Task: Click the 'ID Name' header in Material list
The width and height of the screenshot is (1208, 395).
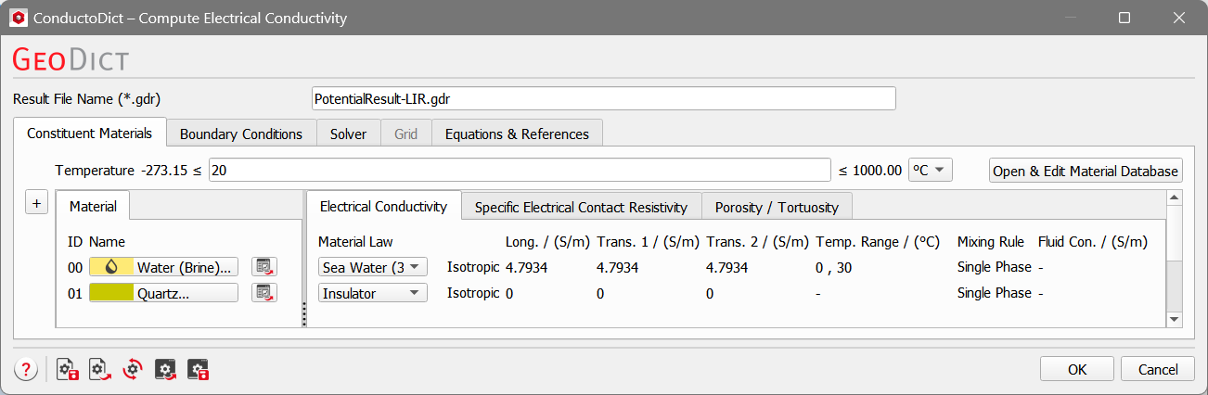Action: pyautogui.click(x=96, y=242)
